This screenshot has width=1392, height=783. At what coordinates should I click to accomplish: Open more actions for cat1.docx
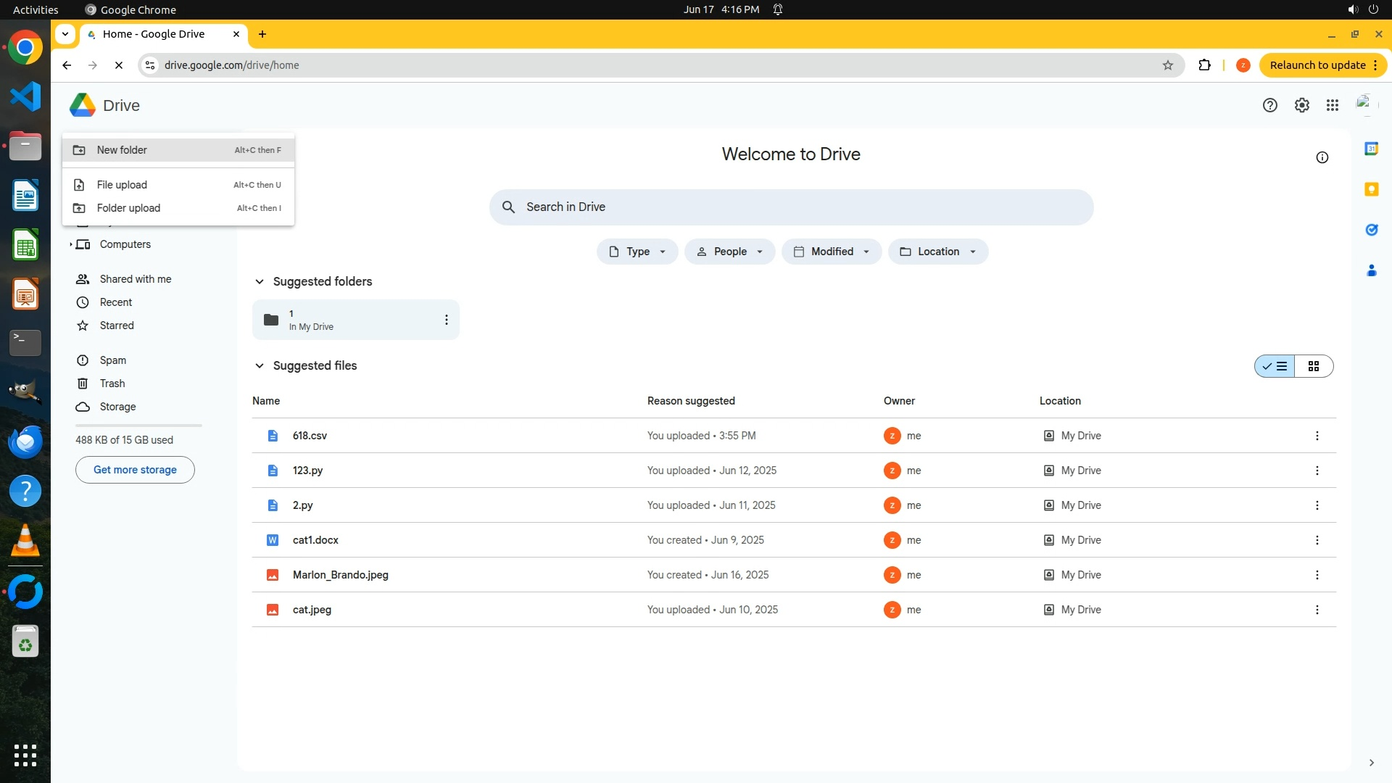pyautogui.click(x=1317, y=540)
